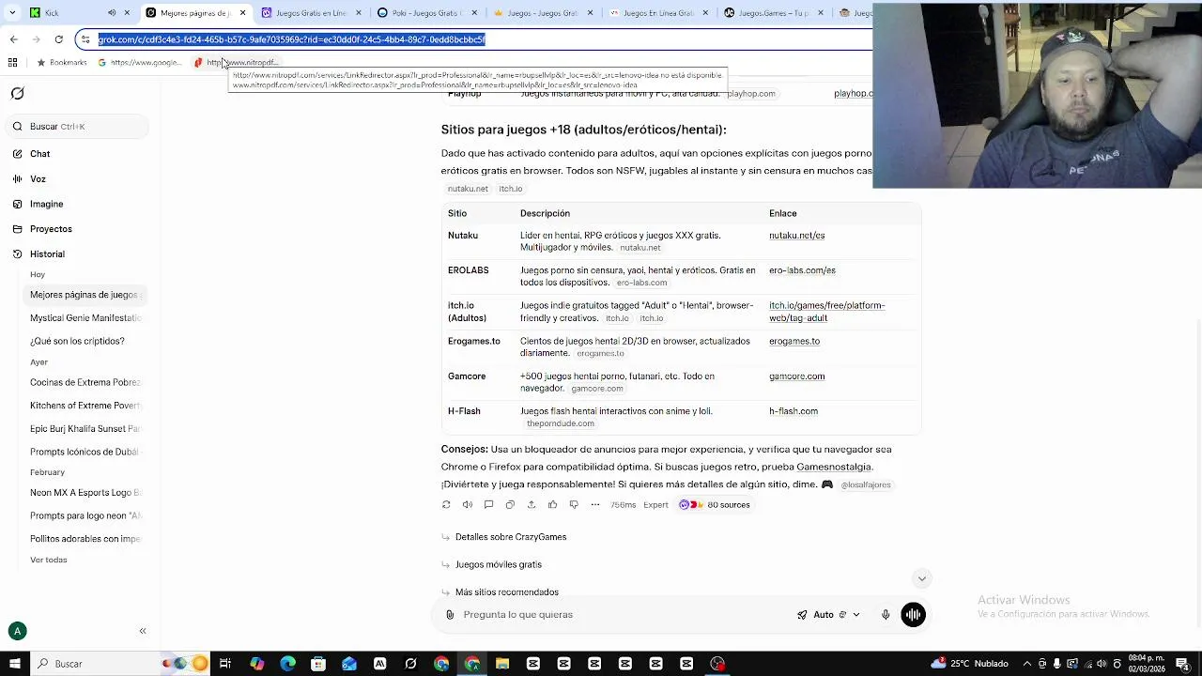Start voice mode with the black waveform button
Screen dimensions: 1202x676
tap(913, 615)
